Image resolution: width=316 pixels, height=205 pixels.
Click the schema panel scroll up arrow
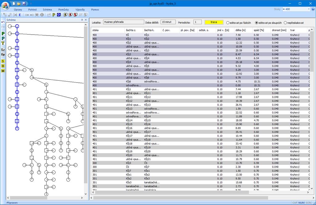coord(86,25)
